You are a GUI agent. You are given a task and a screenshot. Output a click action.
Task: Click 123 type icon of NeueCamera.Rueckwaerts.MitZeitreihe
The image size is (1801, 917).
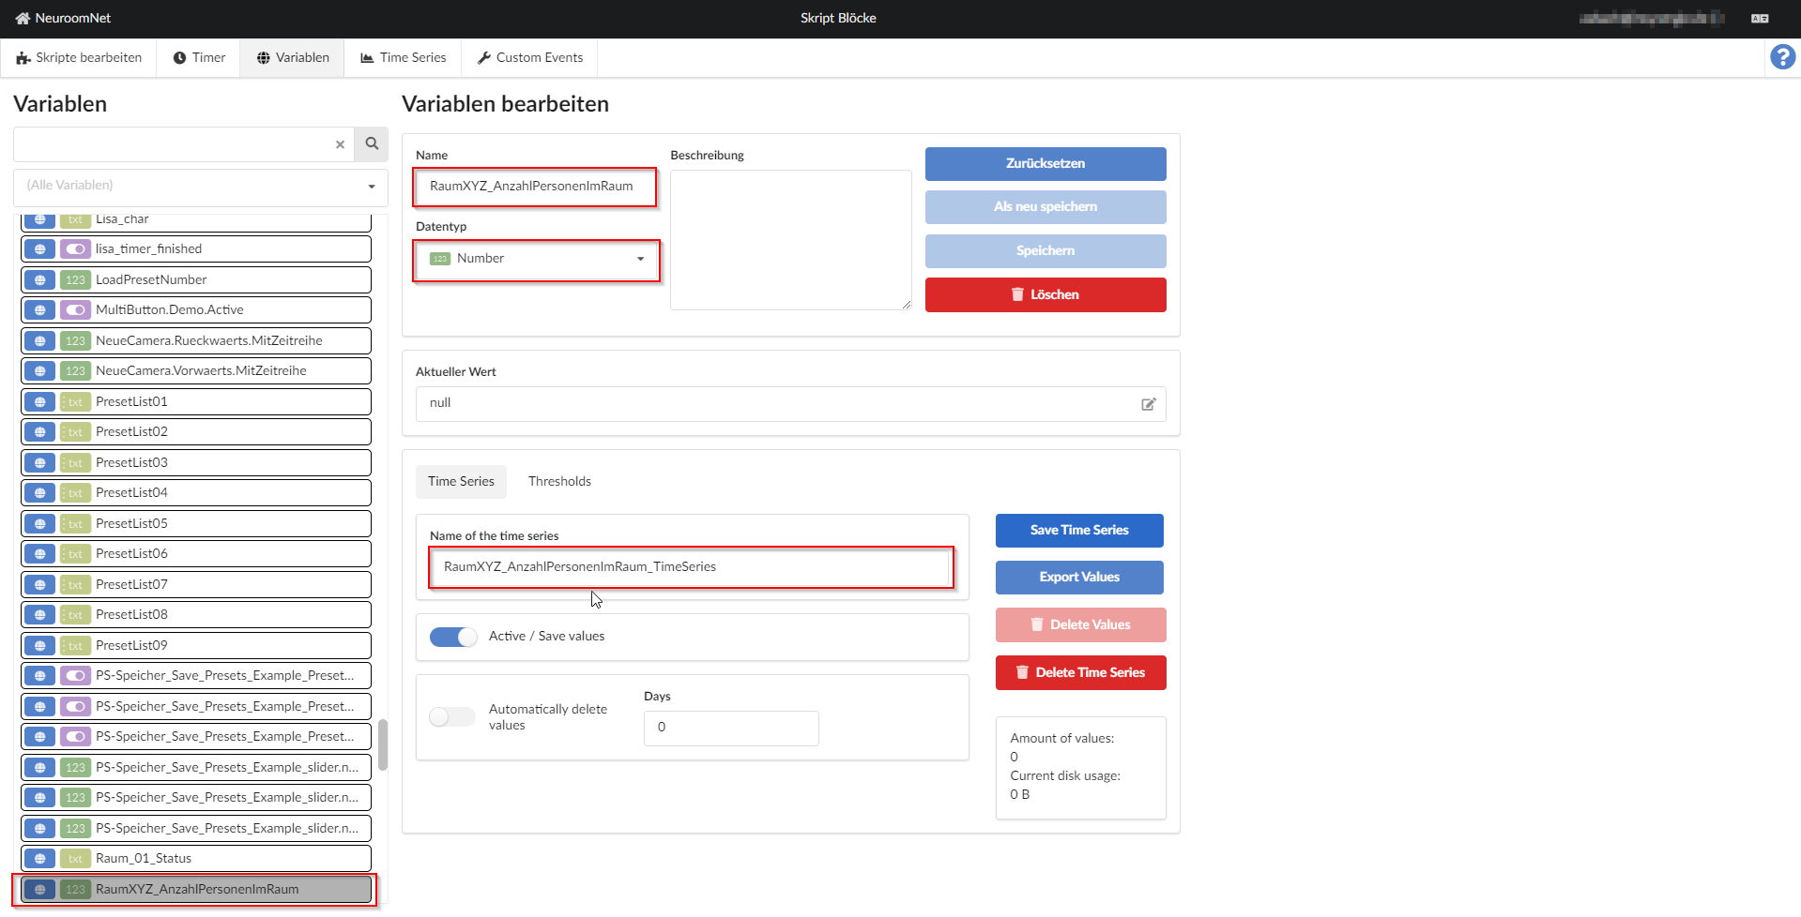[x=75, y=341]
